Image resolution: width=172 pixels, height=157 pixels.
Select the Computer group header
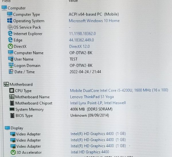(x=16, y=8)
